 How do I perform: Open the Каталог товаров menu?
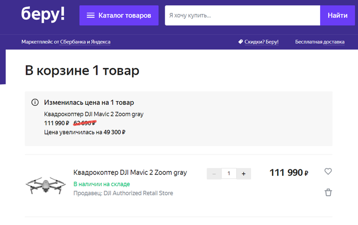(119, 15)
